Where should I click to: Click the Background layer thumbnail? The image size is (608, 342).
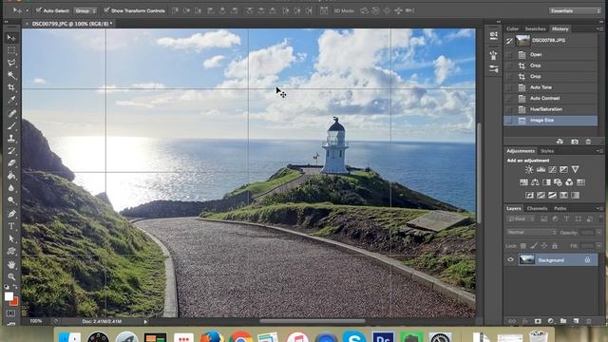coord(527,260)
